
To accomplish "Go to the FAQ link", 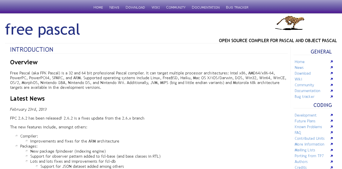I will coord(298,133).
